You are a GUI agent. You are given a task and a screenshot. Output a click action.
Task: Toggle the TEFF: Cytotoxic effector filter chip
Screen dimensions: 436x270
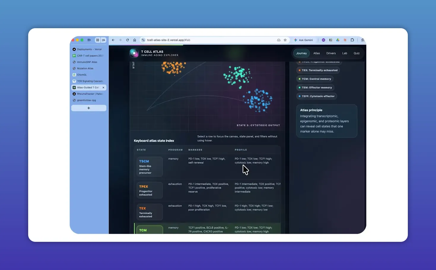316,96
